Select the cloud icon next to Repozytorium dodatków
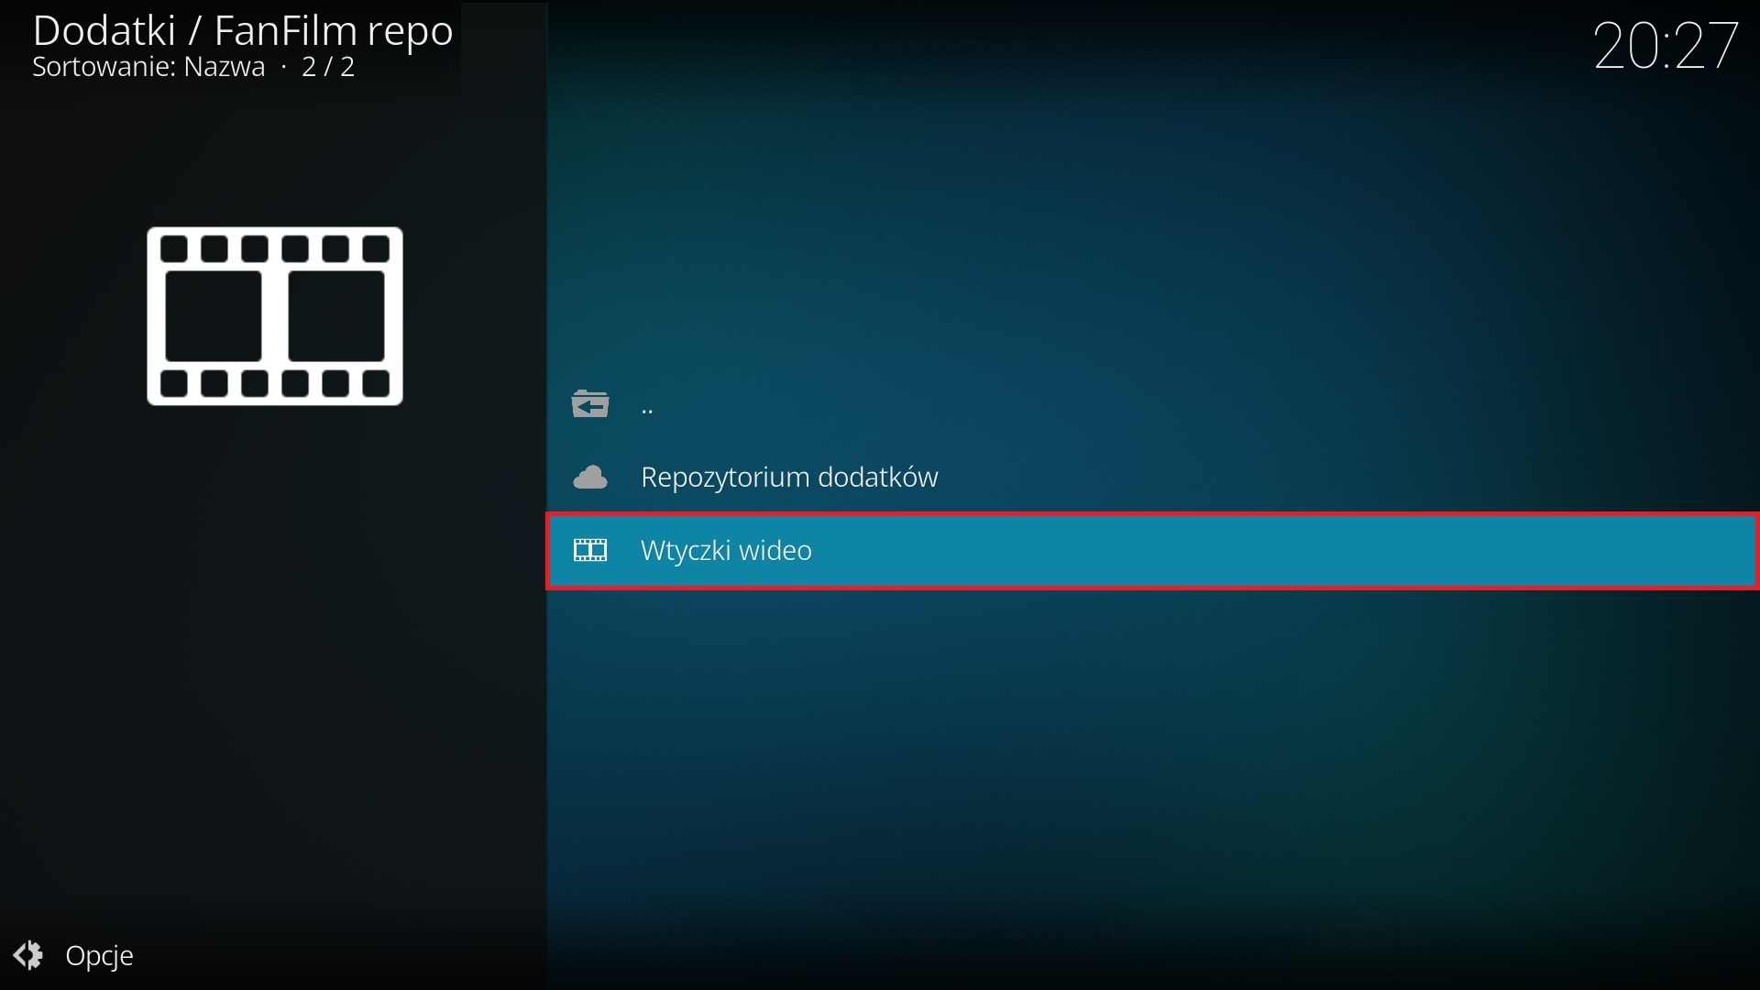 591,476
